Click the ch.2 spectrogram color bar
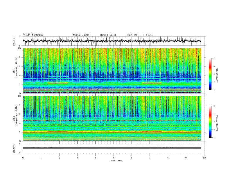This screenshot has height=177, width=230. (x=210, y=122)
